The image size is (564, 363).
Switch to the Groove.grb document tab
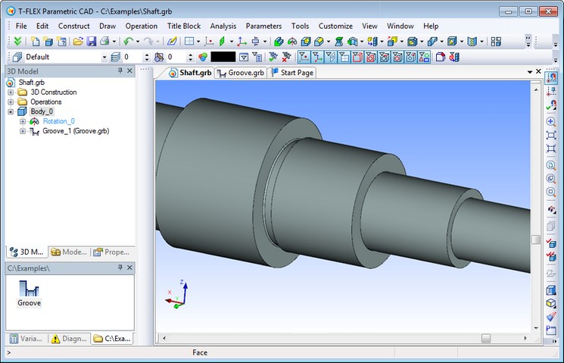[x=241, y=73]
